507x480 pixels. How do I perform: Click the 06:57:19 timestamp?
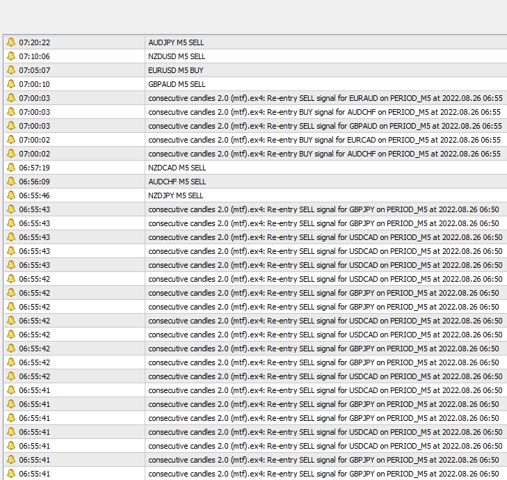pos(34,168)
